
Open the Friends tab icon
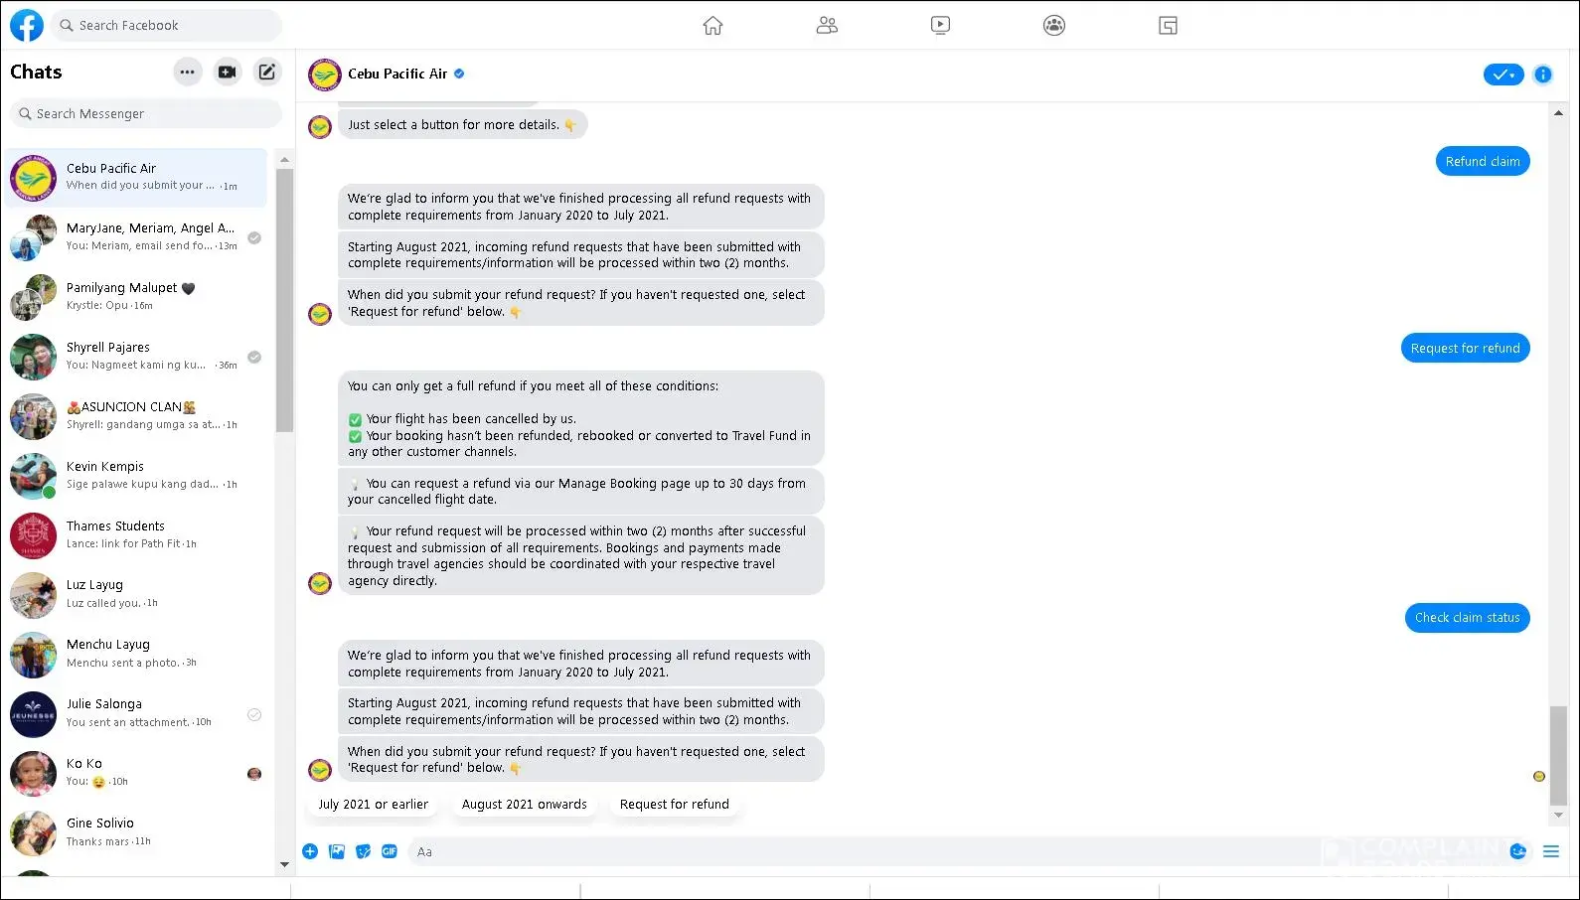tap(827, 26)
